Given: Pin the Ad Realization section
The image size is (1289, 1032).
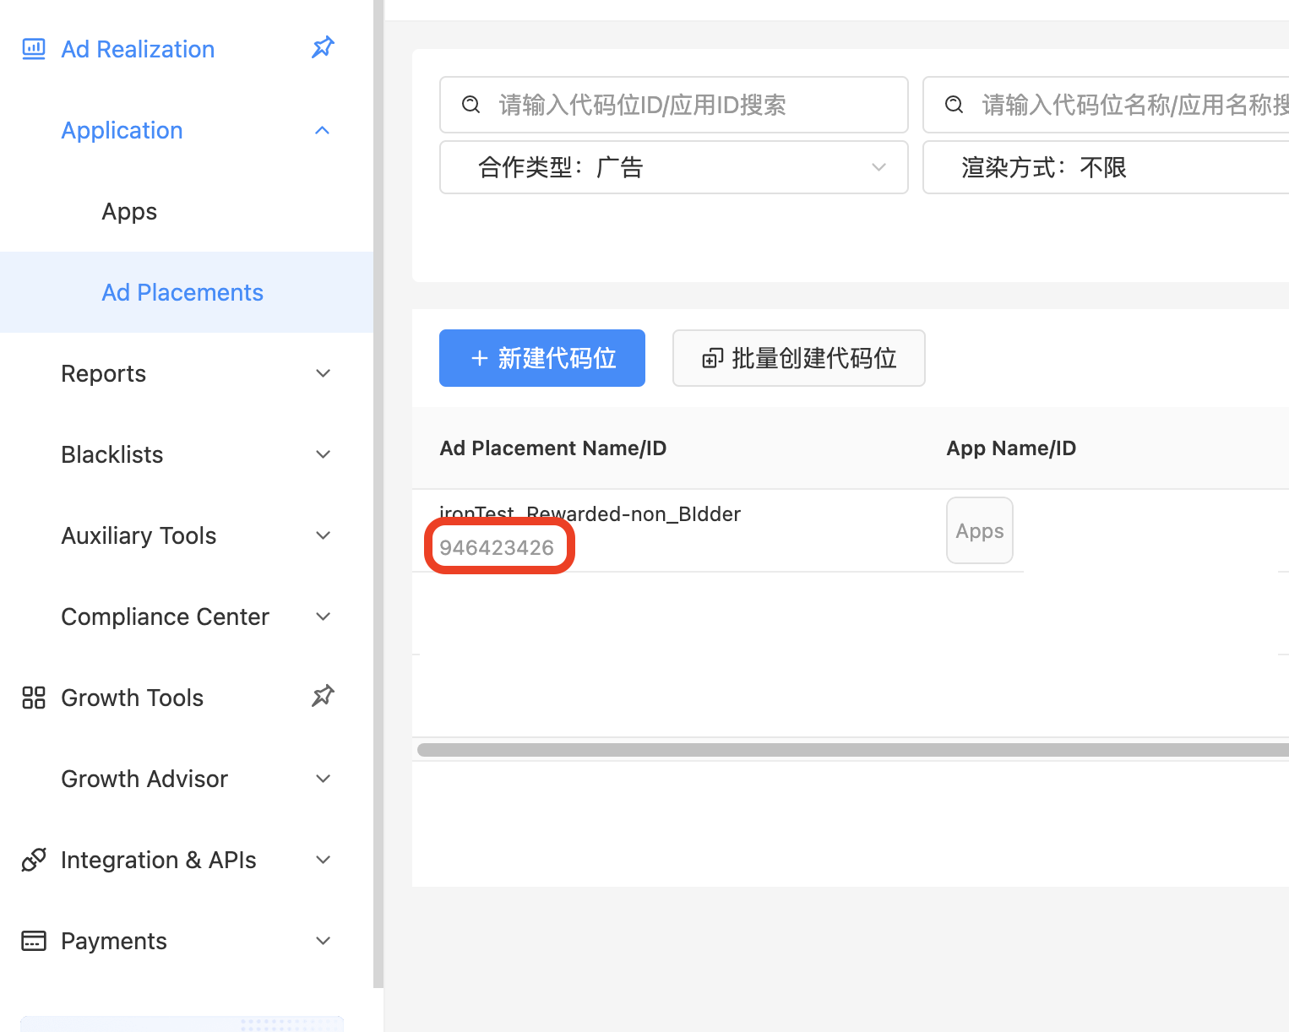Looking at the screenshot, I should (x=323, y=47).
